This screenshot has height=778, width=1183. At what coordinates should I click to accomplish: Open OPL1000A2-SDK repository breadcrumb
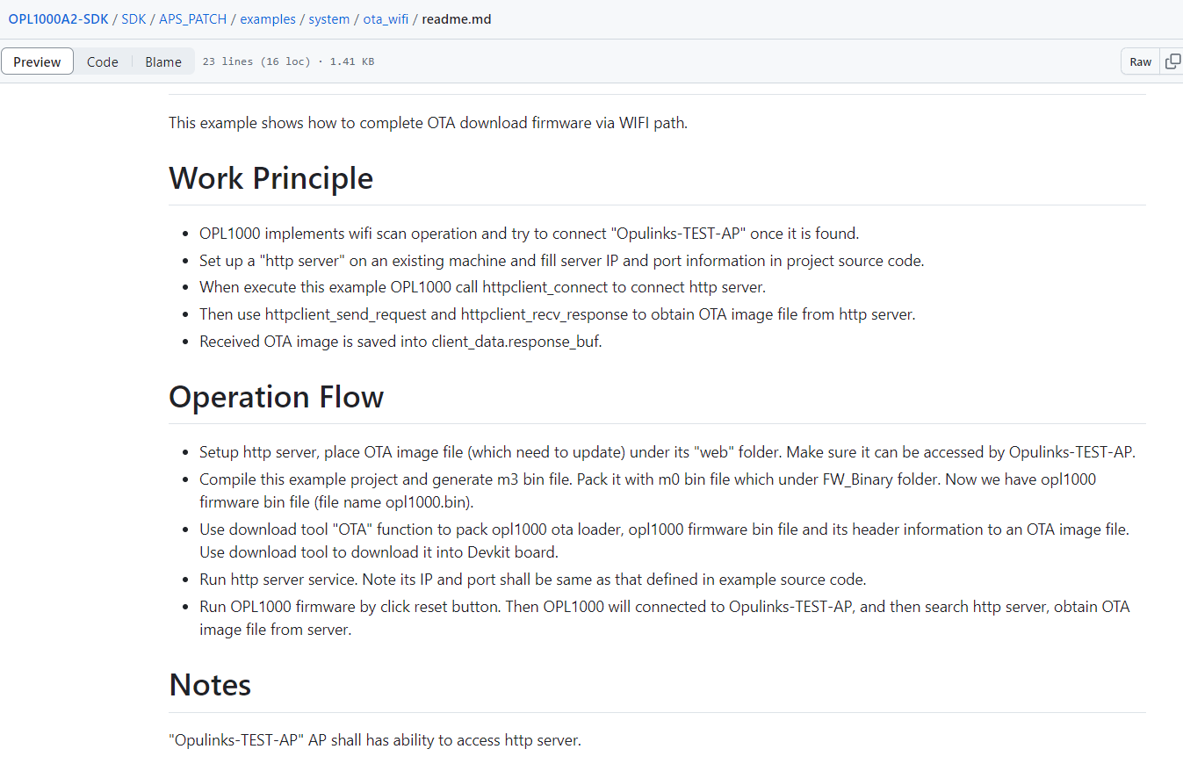click(x=59, y=18)
